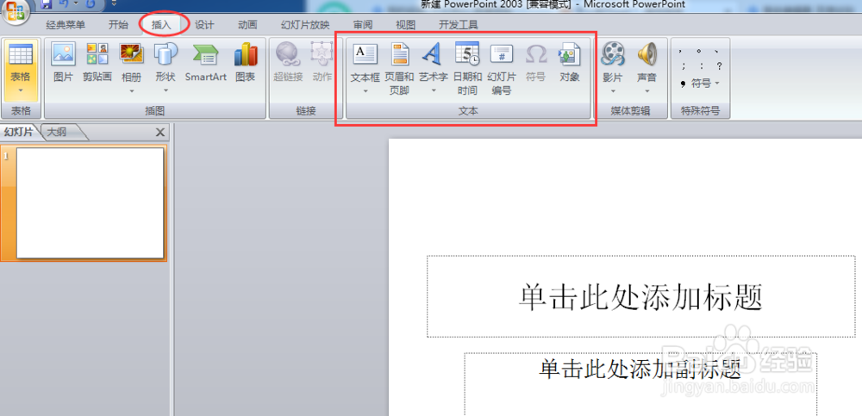Undo last action in quick access toolbar
862x416 pixels.
click(63, 4)
